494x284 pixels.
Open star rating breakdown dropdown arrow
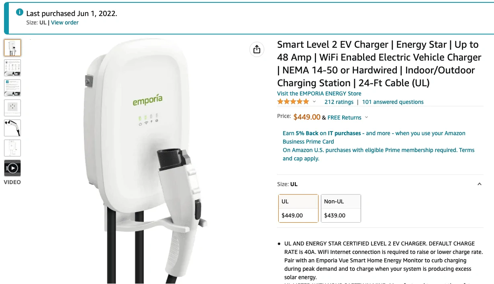(314, 102)
